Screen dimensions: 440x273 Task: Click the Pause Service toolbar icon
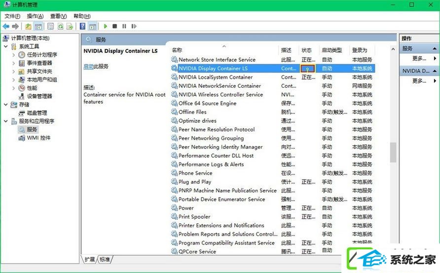click(x=124, y=26)
